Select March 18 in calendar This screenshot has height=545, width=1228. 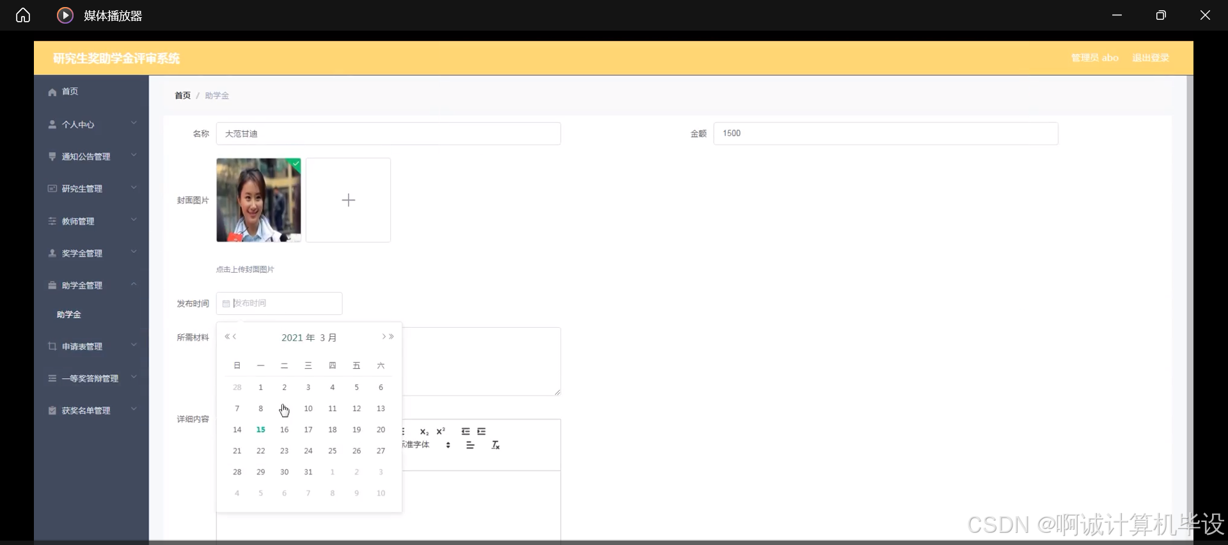click(333, 429)
